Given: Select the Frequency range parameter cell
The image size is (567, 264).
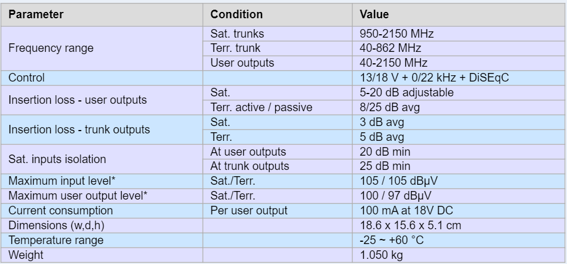Looking at the screenshot, I should pos(102,48).
